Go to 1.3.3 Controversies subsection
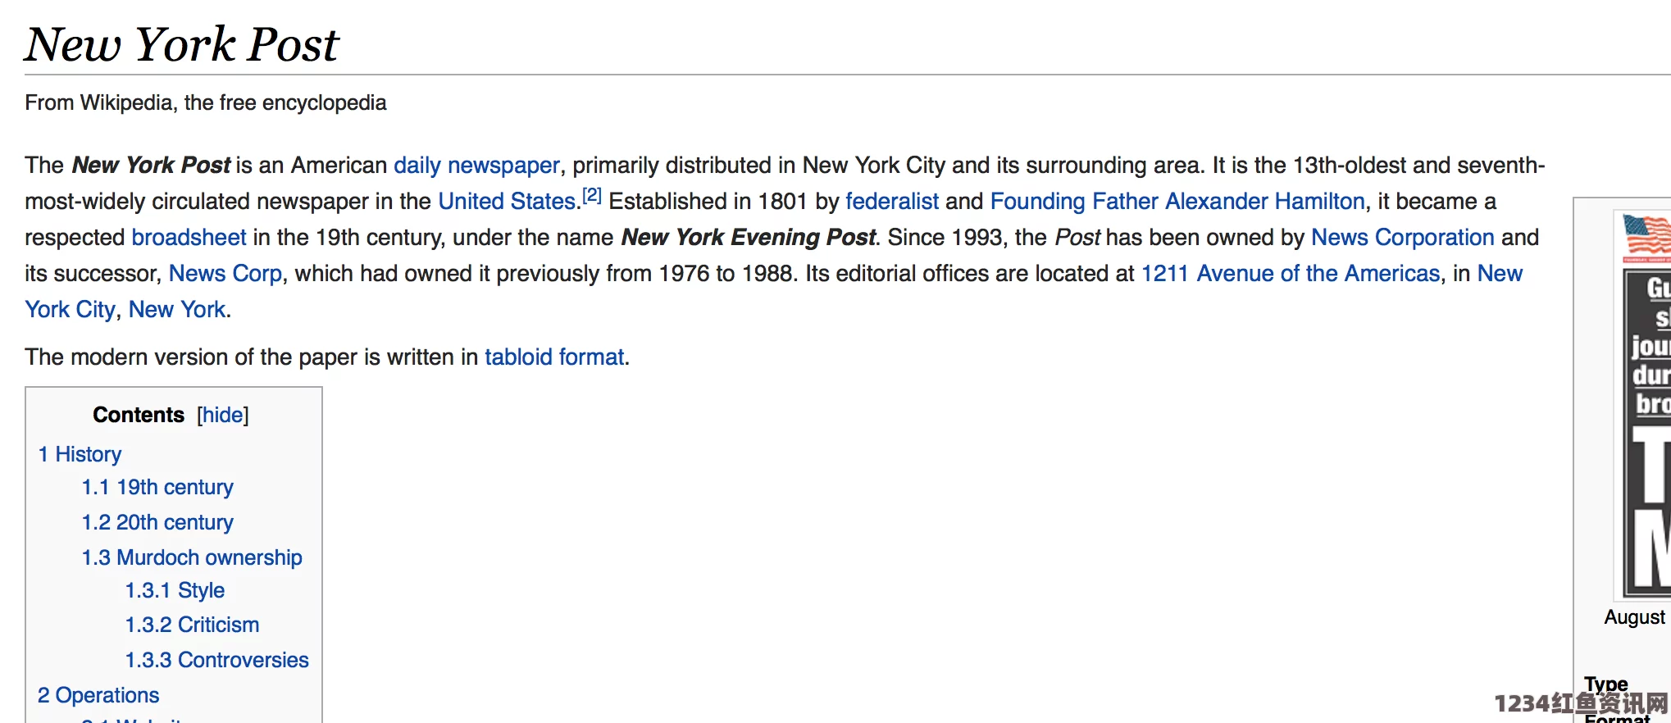Screen dimensions: 1671x723 pos(216,660)
